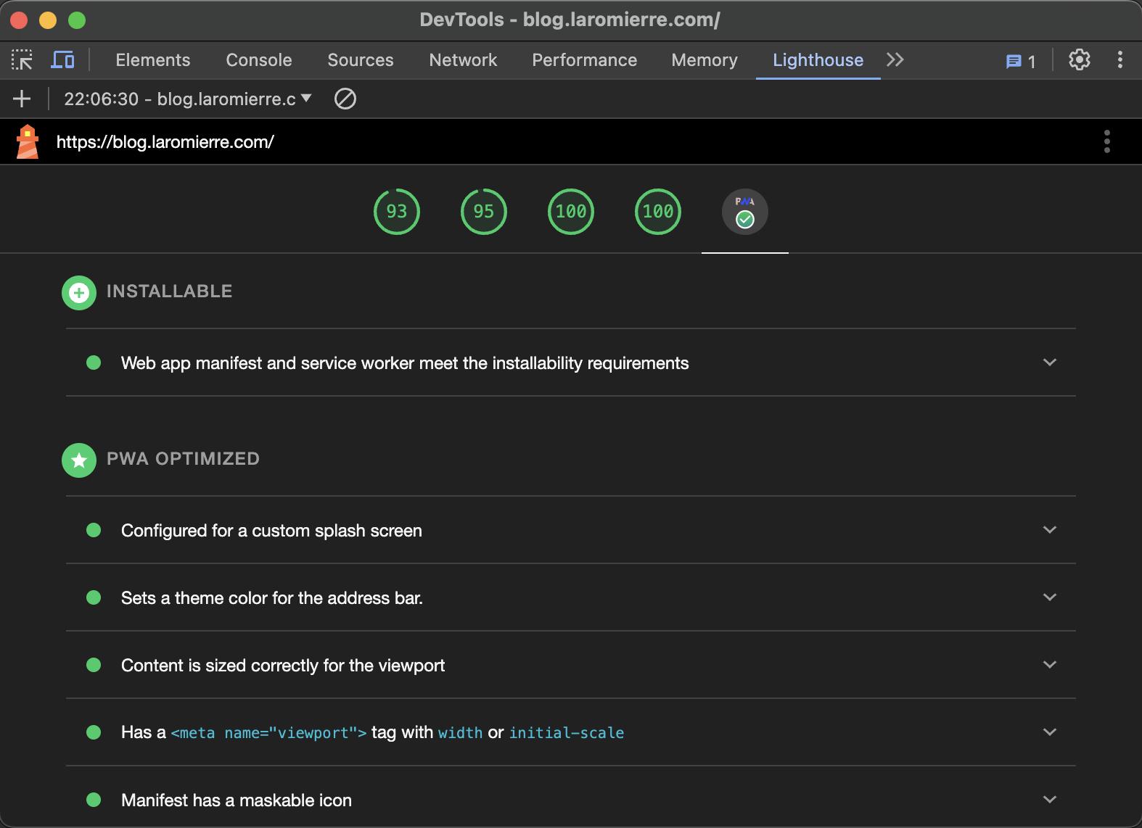Click the PWA OPTIMIZED section heading
1142x828 pixels.
tap(184, 459)
